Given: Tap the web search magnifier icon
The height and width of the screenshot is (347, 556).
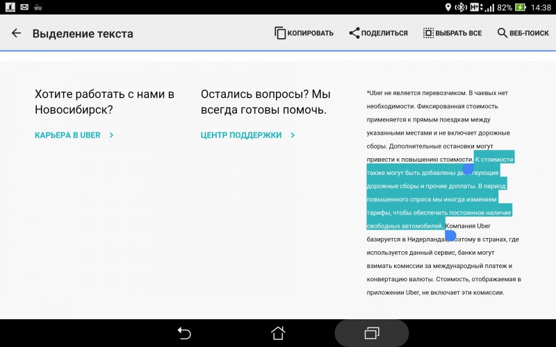Looking at the screenshot, I should 502,33.
